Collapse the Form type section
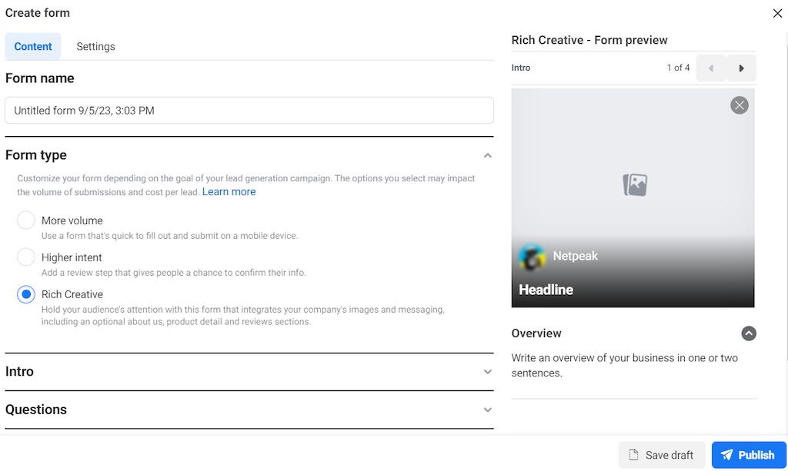788x471 pixels. [x=487, y=155]
